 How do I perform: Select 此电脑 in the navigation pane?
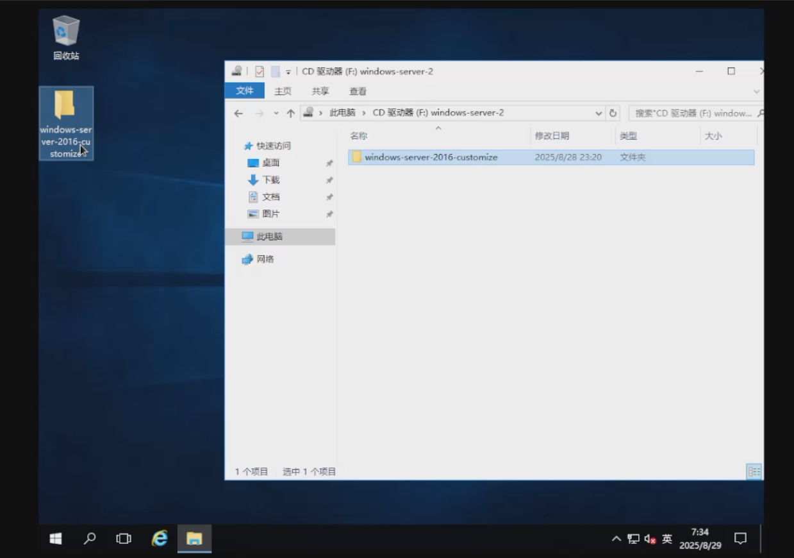tap(269, 236)
